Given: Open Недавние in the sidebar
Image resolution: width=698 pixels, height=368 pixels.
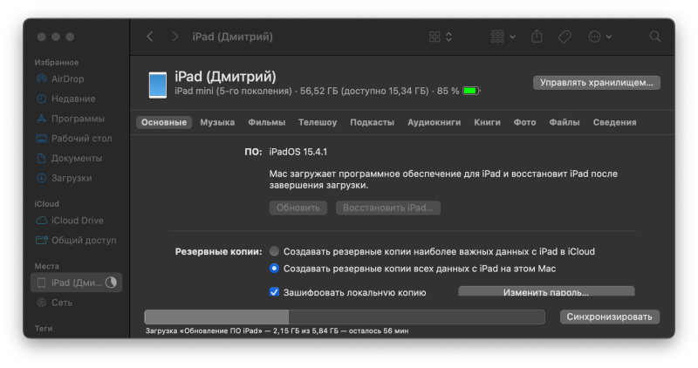Looking at the screenshot, I should pos(73,99).
